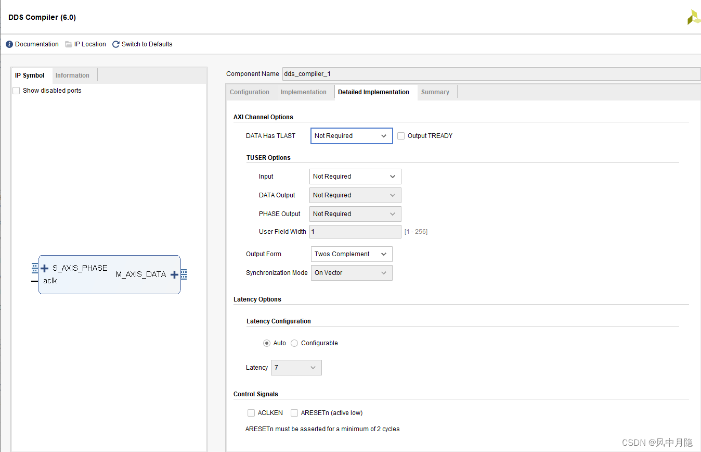
Task: Expand the S_AXIS_PHASE port plus icon
Action: 45,268
